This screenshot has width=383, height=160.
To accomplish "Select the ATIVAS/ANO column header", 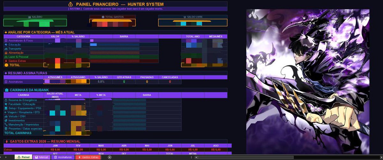I will pyautogui.click(x=78, y=77).
